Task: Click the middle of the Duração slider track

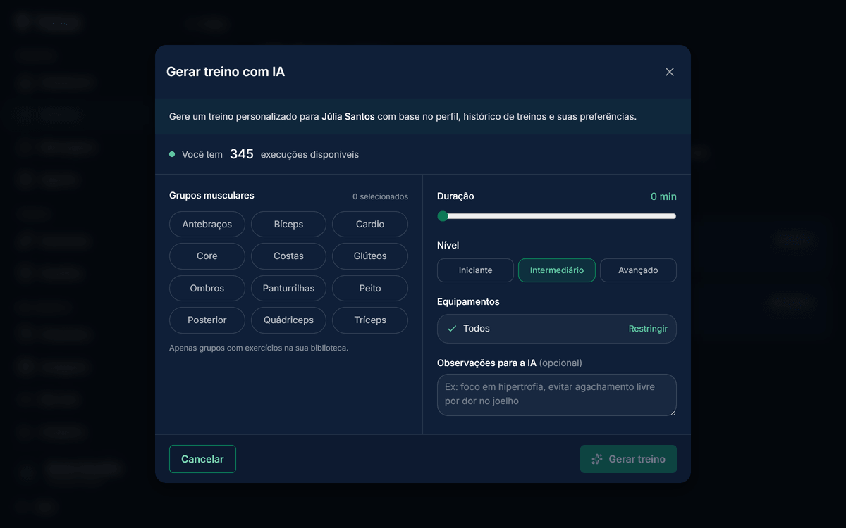Action: pyautogui.click(x=557, y=216)
